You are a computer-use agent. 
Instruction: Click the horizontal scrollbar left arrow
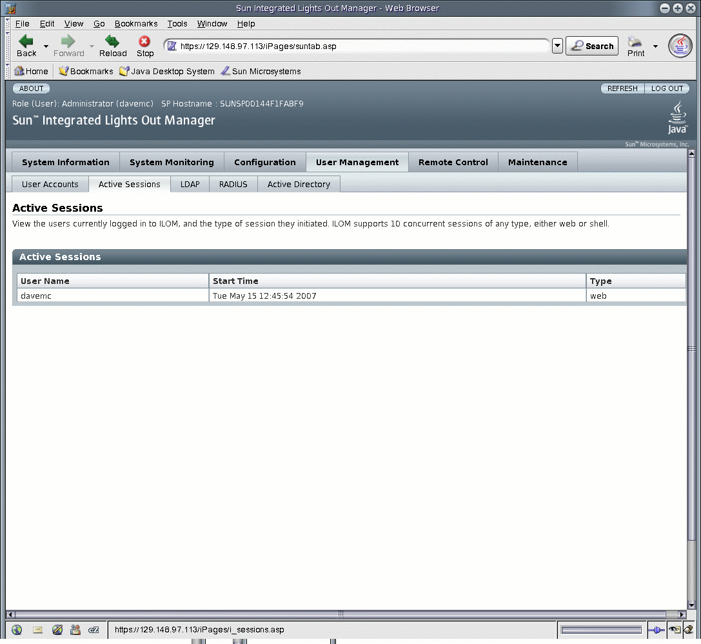click(10, 614)
